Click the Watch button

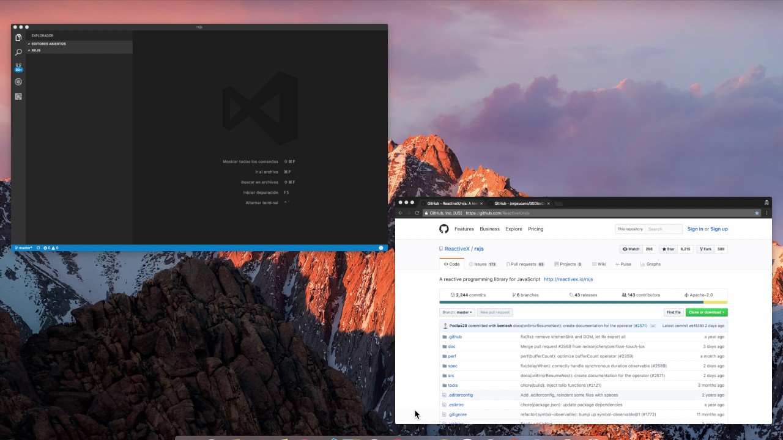(631, 249)
